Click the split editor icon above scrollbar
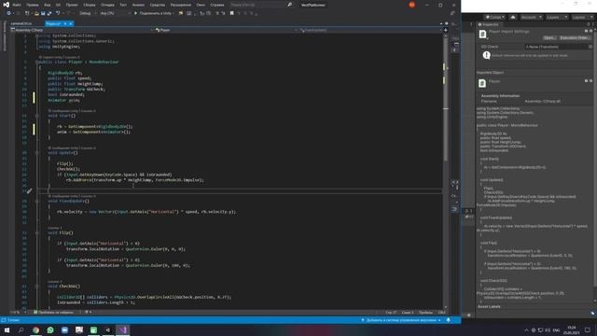This screenshot has height=336, width=597. click(446, 30)
